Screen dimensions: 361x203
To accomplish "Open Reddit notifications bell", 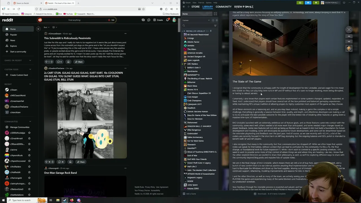I will 167,20.
